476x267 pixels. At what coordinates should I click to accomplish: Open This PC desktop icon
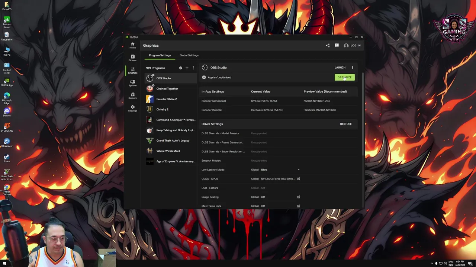tap(7, 52)
